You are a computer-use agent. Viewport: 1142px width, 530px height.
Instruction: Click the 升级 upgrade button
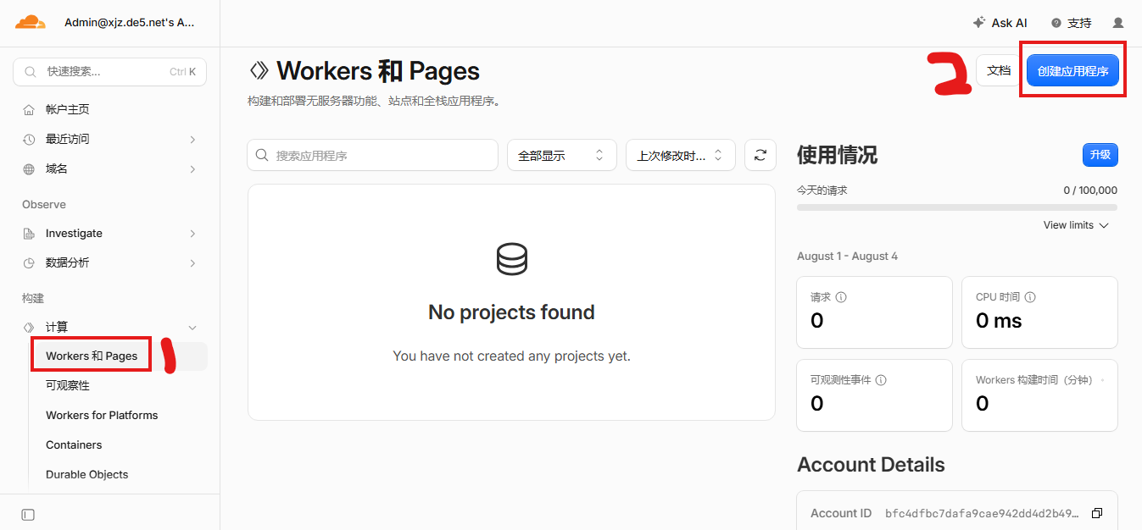click(1100, 155)
